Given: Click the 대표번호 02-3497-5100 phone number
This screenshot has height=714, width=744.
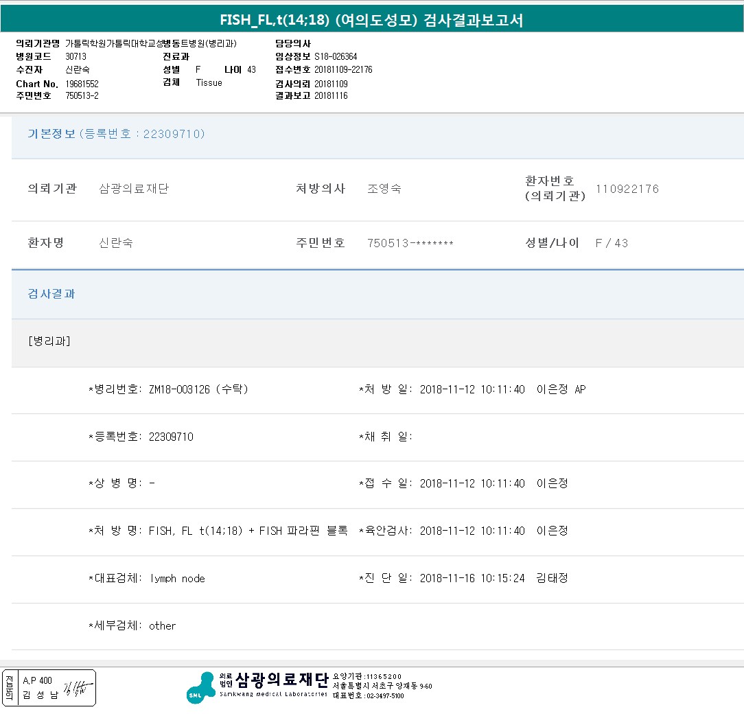Looking at the screenshot, I should (x=385, y=696).
